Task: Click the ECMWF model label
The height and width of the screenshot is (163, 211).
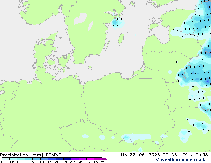Action: pyautogui.click(x=54, y=155)
